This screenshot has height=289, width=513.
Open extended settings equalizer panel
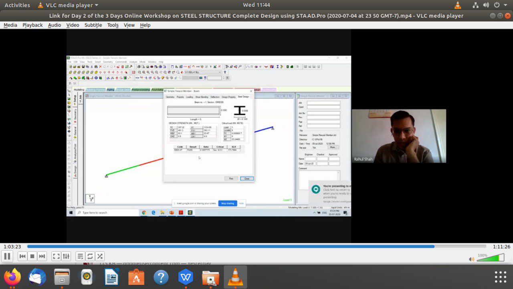click(x=66, y=256)
